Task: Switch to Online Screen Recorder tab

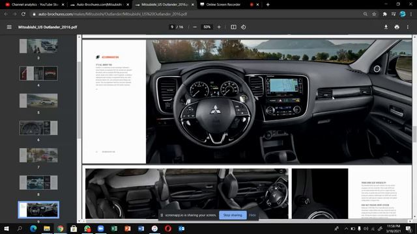Action: (223, 5)
